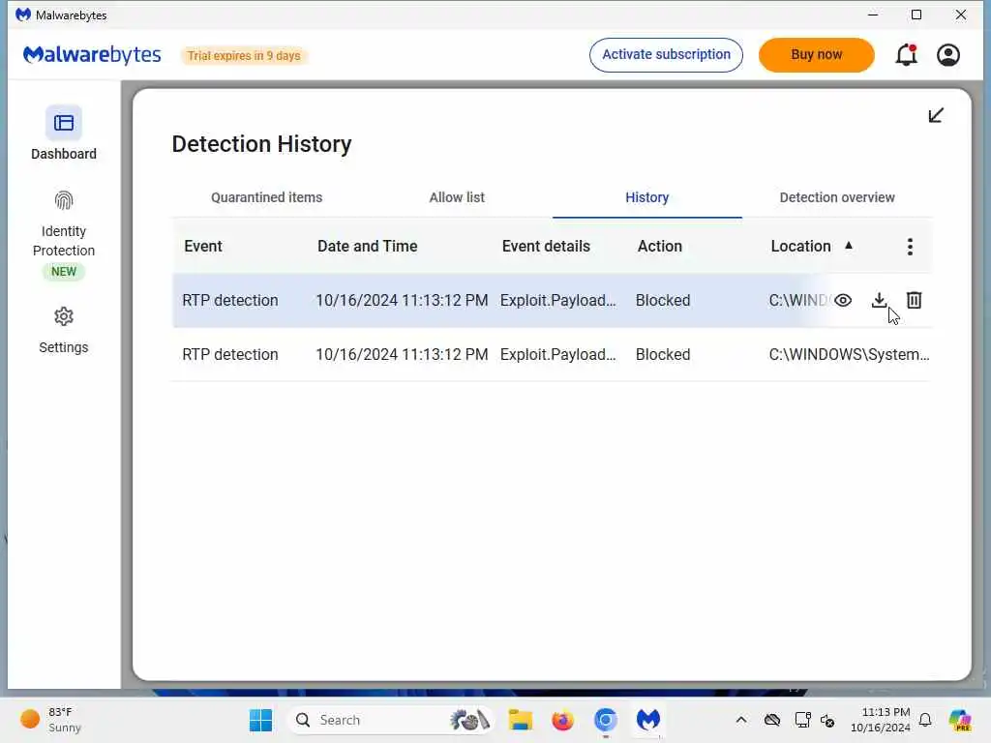Open the three-dot column options menu

click(910, 247)
